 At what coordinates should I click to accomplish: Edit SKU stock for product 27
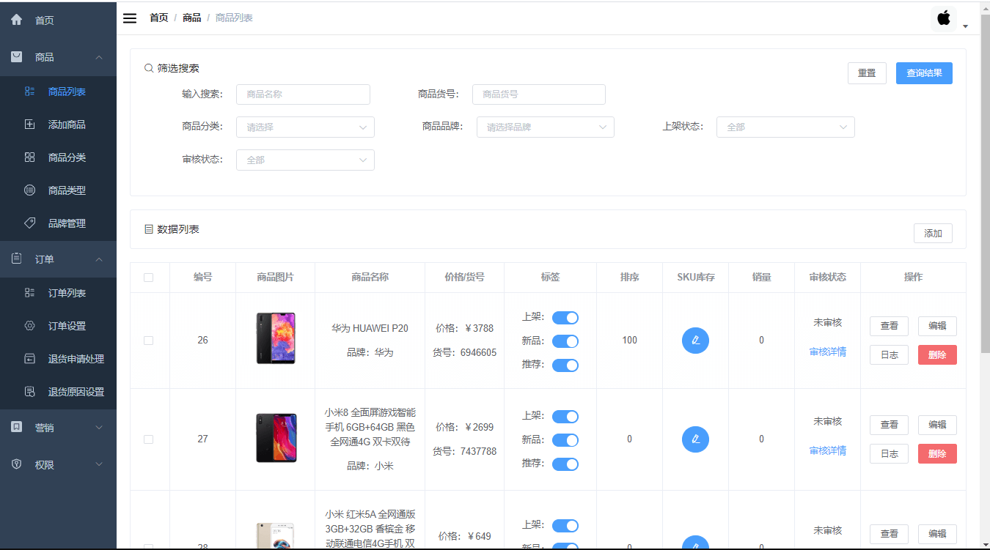tap(695, 439)
